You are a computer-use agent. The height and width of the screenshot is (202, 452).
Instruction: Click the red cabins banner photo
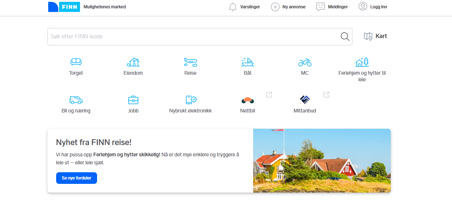pos(322,161)
